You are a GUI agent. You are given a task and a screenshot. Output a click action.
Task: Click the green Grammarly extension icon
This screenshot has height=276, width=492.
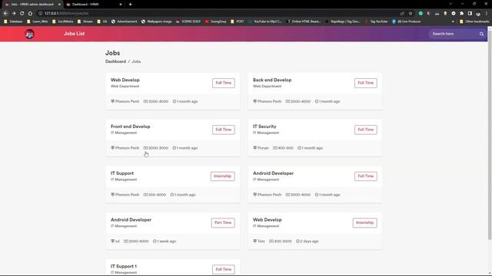pyautogui.click(x=421, y=14)
